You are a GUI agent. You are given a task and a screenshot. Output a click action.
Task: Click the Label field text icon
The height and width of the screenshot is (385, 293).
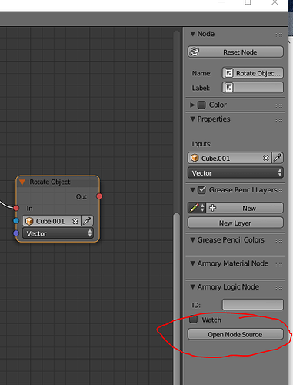[228, 88]
